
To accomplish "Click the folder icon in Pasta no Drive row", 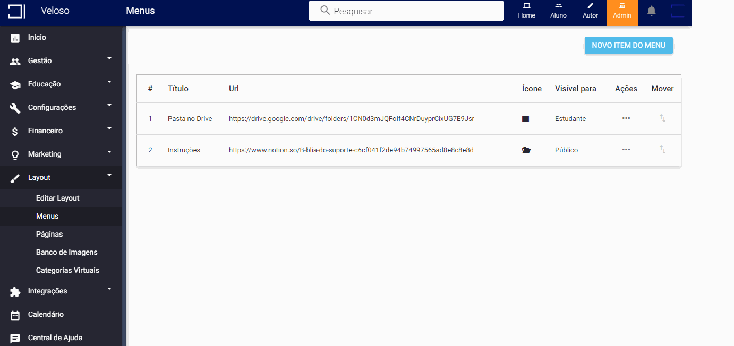I will pyautogui.click(x=525, y=119).
